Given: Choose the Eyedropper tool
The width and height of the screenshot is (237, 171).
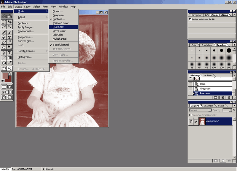Looking at the screenshot, I should tap(10, 63).
